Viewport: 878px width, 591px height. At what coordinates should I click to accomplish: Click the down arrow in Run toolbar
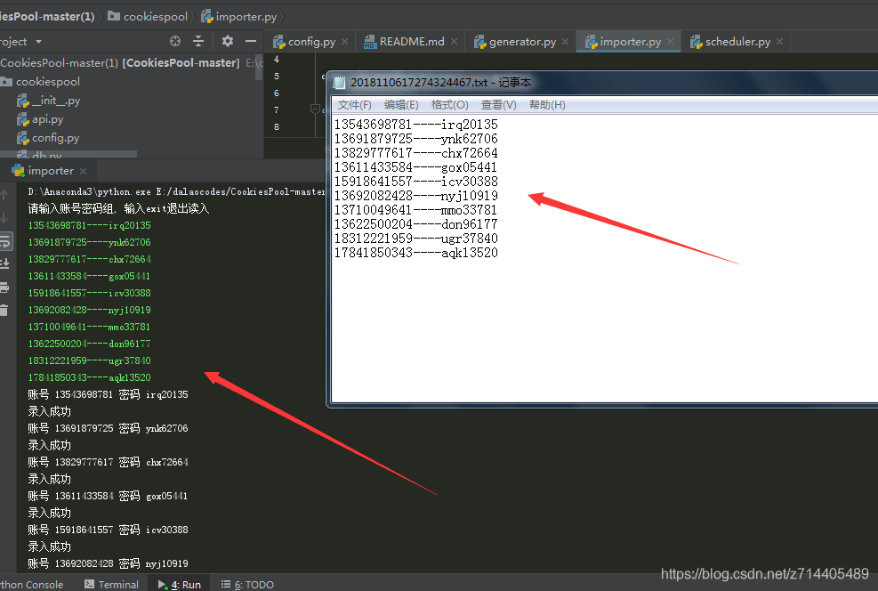(x=4, y=218)
